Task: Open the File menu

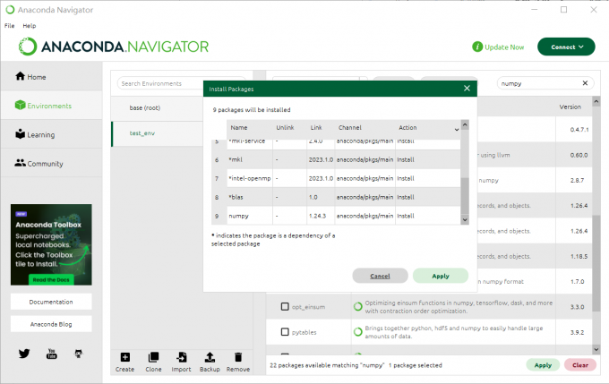Action: (x=9, y=26)
